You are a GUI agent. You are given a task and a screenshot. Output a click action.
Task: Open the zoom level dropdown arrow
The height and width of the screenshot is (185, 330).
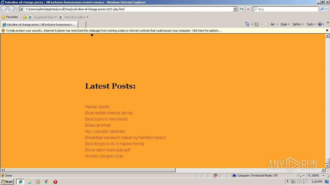click(x=323, y=175)
